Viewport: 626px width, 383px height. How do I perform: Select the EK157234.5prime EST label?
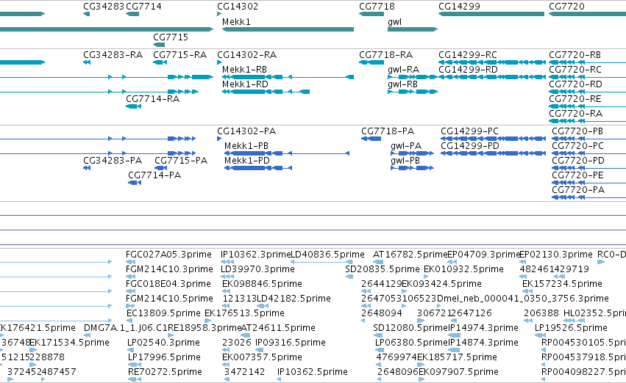(x=562, y=284)
